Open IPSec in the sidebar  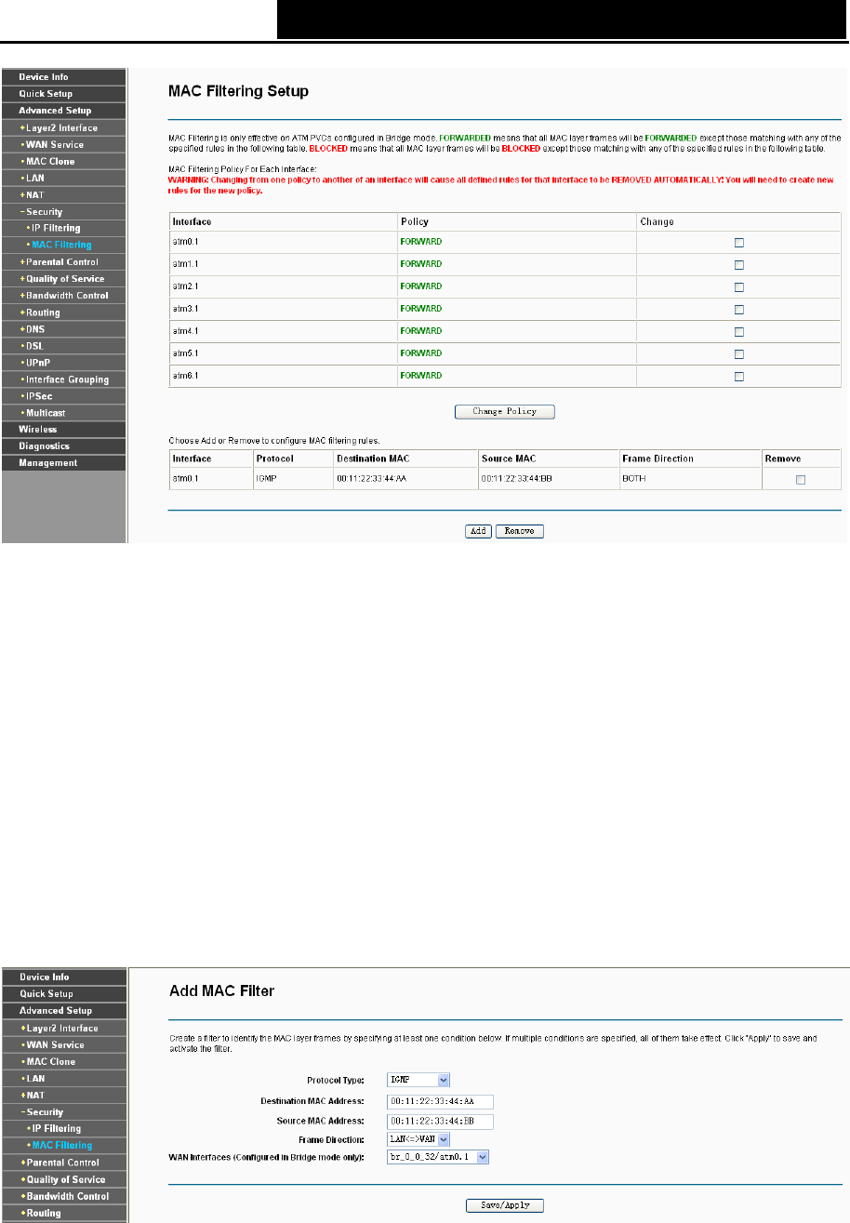pyautogui.click(x=63, y=396)
